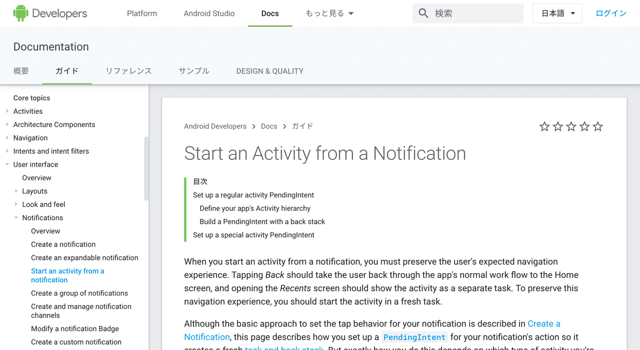Image resolution: width=640 pixels, height=350 pixels.
Task: Switch to the DESIGN & QUALITY tab
Action: (270, 71)
